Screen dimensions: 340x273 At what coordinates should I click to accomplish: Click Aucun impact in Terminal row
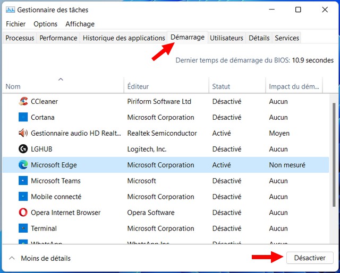coord(278,228)
